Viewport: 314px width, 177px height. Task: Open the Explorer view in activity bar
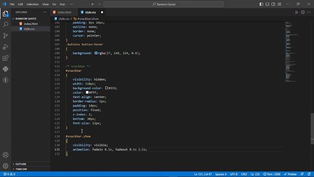pos(5,14)
